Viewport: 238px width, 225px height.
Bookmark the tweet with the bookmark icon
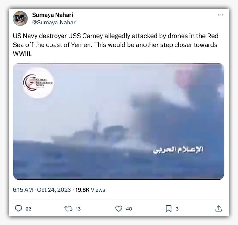pos(169,208)
